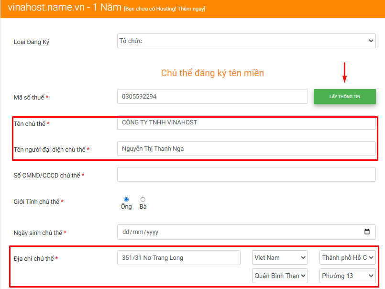Open the Quận Bình Thạnh district dropdown

(x=280, y=276)
